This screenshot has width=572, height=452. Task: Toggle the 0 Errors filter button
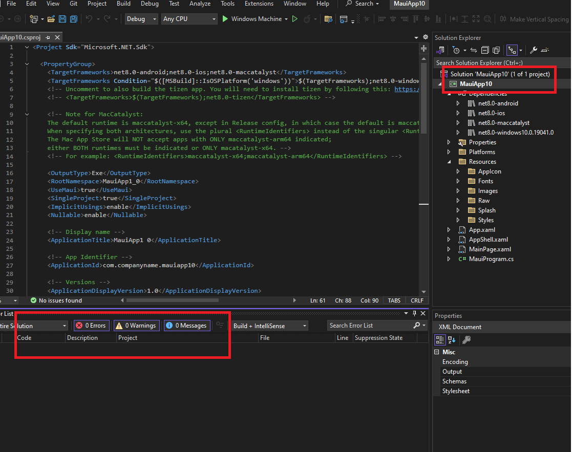pyautogui.click(x=91, y=326)
